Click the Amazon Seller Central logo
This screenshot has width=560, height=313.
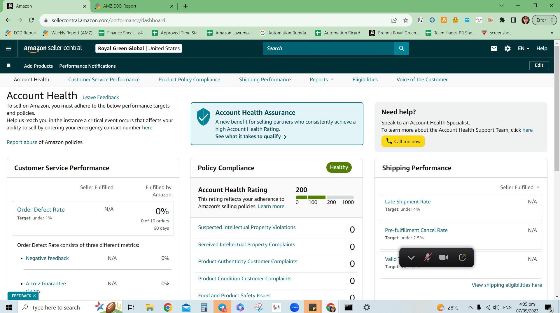53,48
